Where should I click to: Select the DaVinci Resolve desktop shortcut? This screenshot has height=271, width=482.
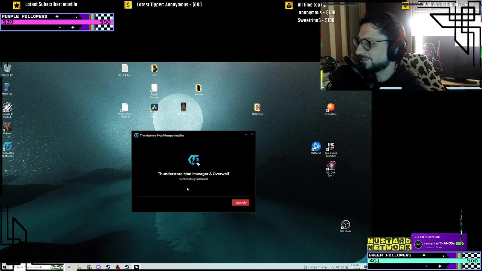click(154, 111)
